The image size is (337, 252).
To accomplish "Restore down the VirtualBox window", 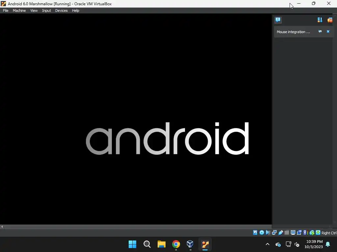I will (x=314, y=3).
